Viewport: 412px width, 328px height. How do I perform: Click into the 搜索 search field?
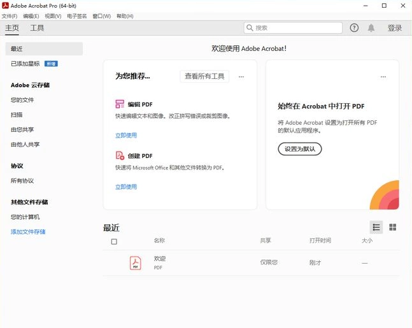(x=293, y=28)
